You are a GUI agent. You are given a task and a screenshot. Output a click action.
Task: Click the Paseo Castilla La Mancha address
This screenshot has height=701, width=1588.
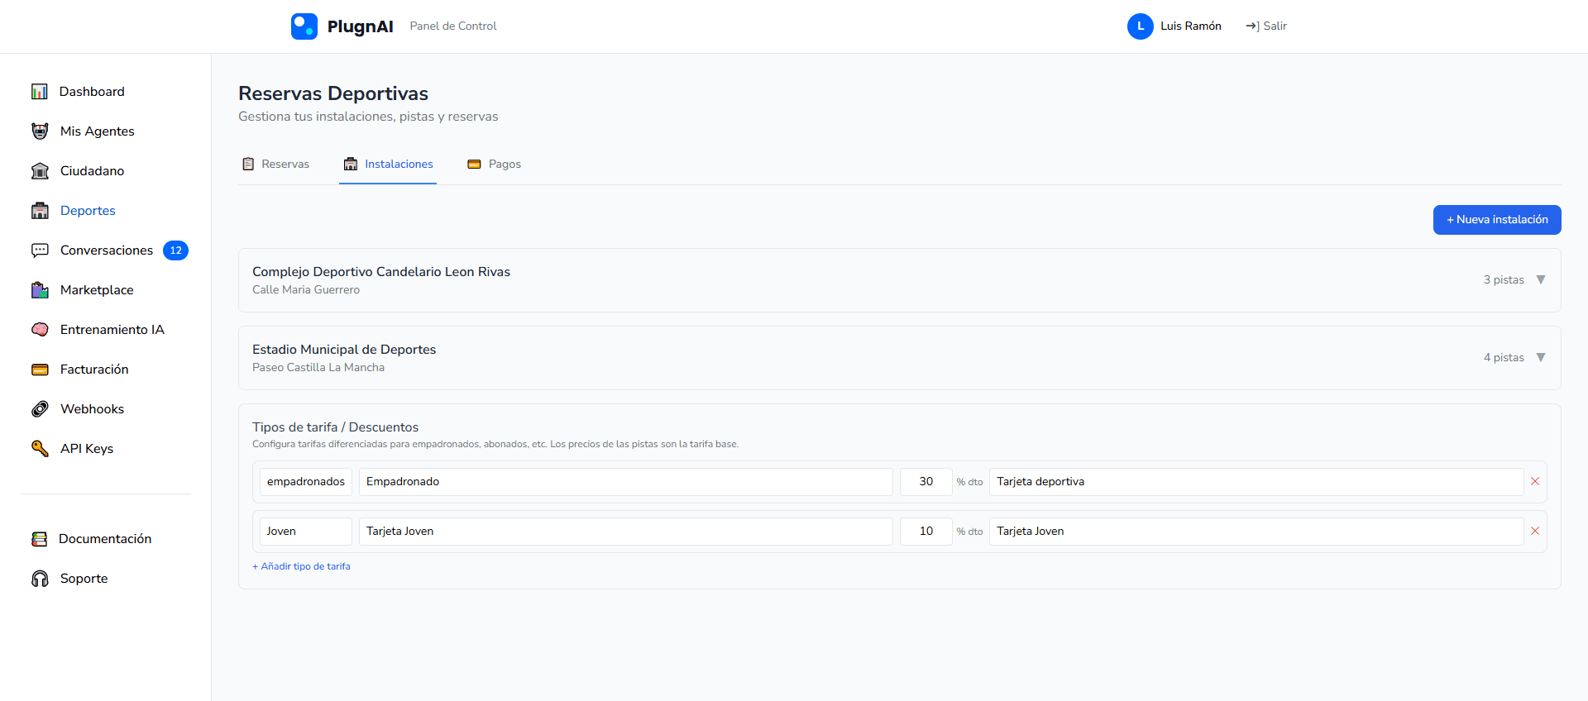pyautogui.click(x=318, y=368)
